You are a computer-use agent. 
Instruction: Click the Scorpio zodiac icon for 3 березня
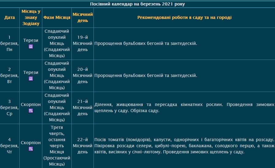31,111
